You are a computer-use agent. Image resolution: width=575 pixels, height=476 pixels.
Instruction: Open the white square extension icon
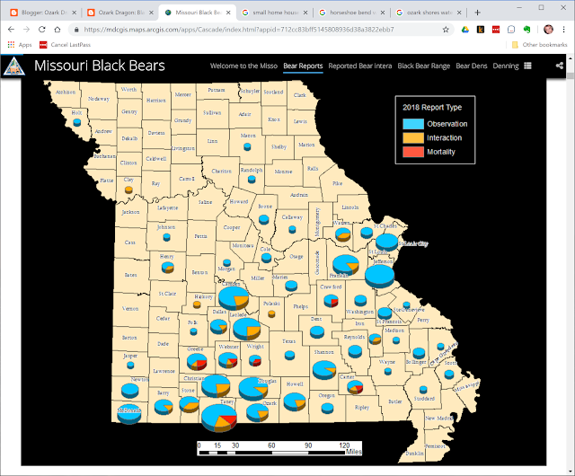[x=511, y=30]
